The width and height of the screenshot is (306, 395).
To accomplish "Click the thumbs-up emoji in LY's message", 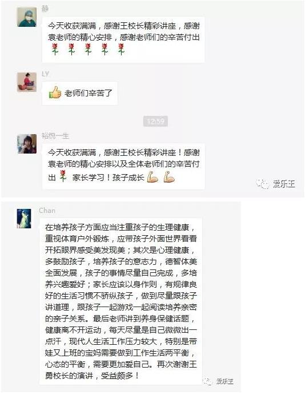I will tap(55, 92).
